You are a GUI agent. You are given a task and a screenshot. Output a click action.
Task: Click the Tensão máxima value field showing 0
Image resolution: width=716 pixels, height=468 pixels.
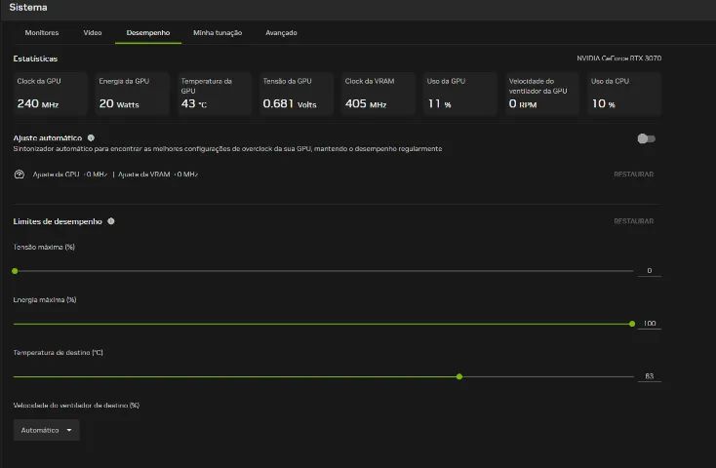[650, 271]
